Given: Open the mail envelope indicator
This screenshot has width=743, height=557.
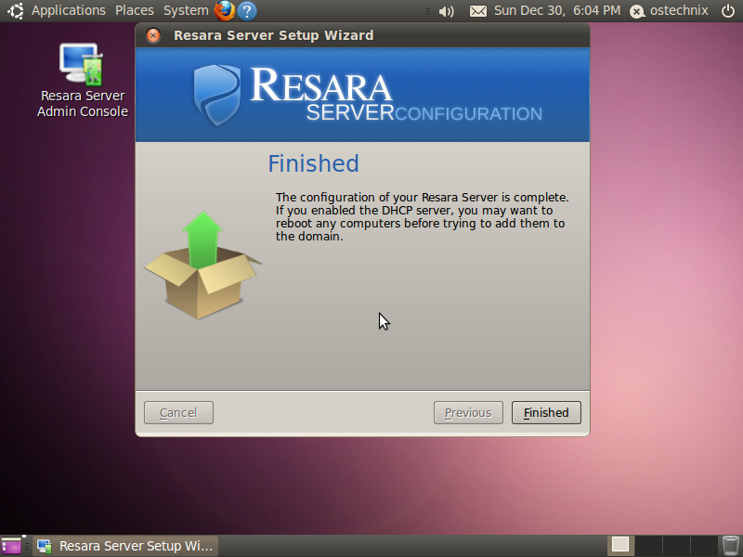Looking at the screenshot, I should point(478,11).
